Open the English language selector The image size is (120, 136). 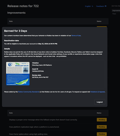[89, 6]
